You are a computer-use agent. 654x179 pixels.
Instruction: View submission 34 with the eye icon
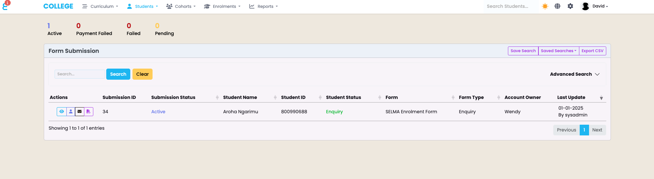point(62,111)
